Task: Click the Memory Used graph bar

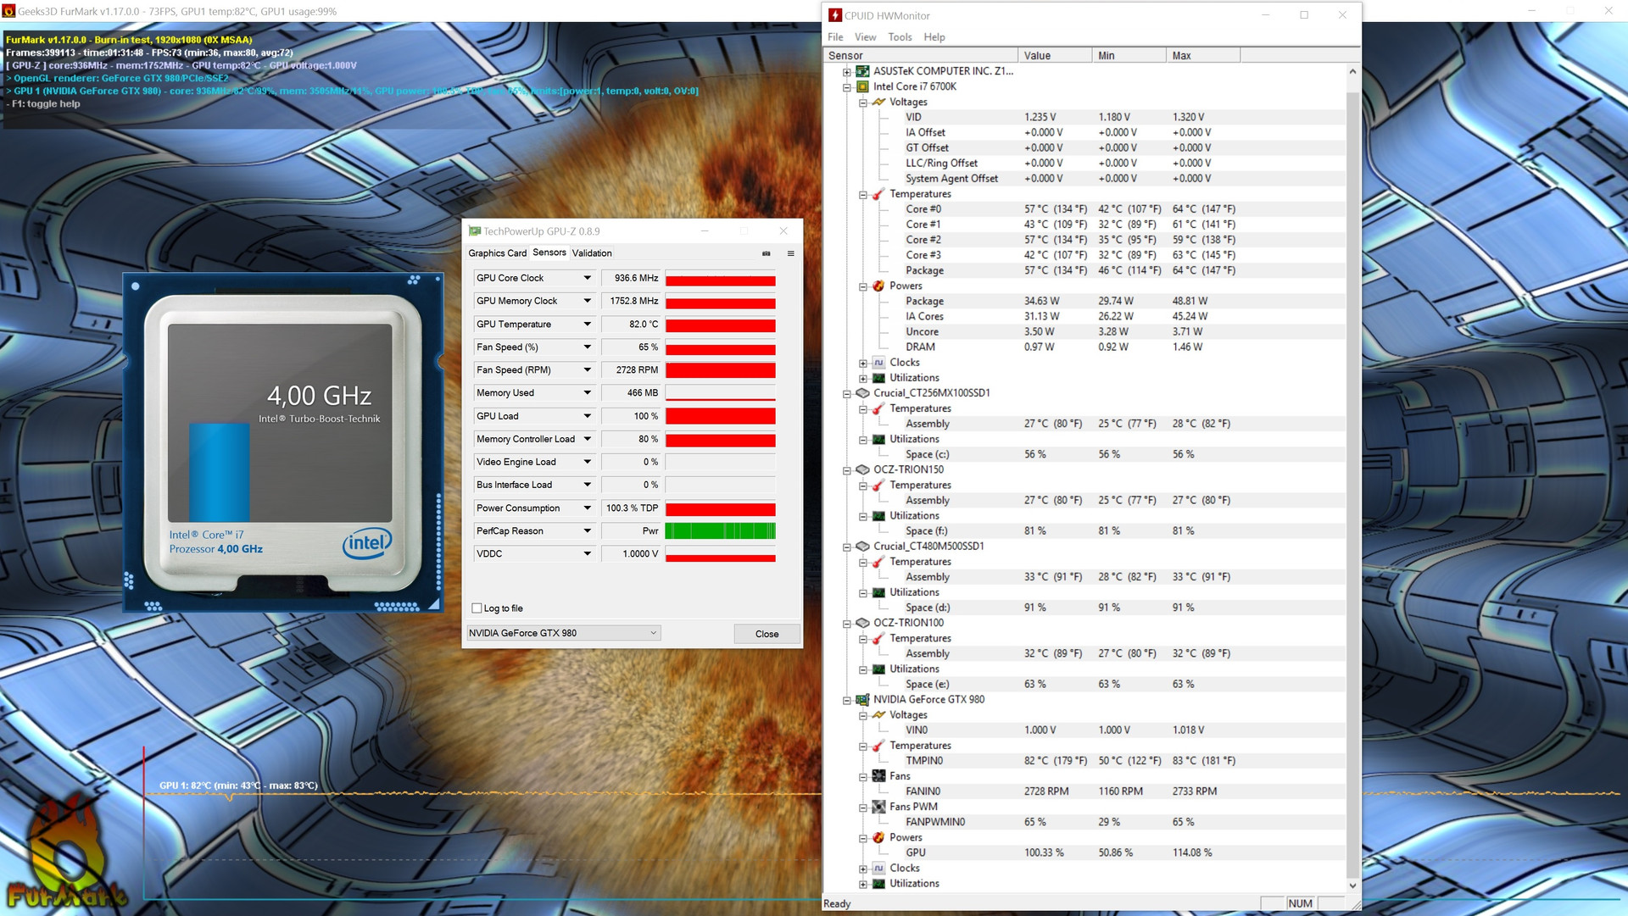Action: [721, 393]
